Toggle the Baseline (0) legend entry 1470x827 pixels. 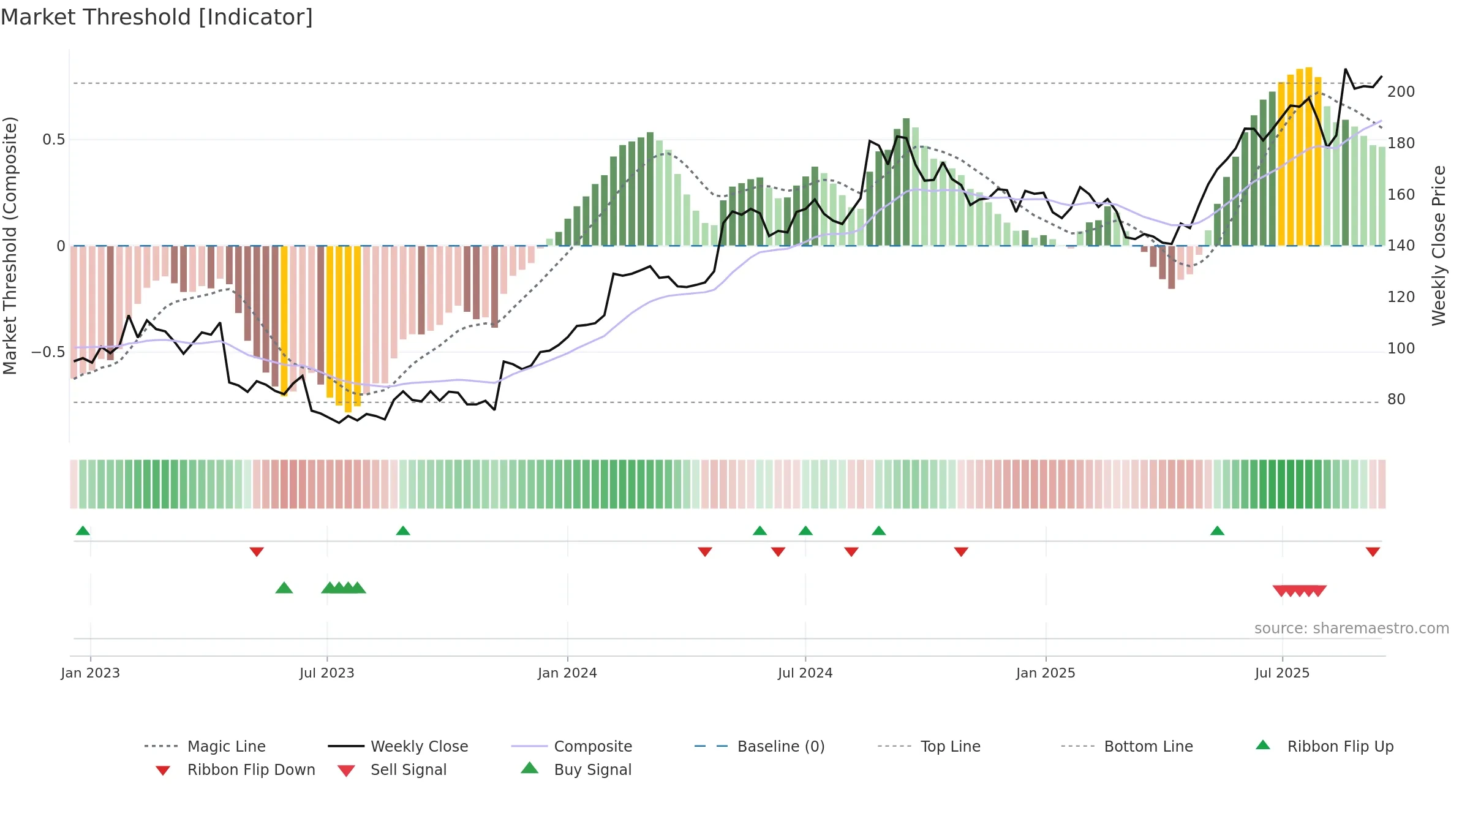point(759,746)
